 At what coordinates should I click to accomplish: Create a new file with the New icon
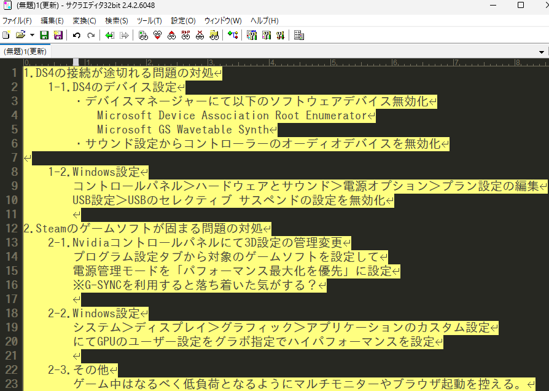pos(6,35)
